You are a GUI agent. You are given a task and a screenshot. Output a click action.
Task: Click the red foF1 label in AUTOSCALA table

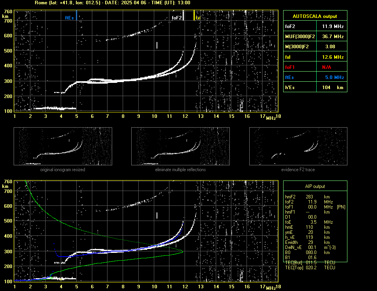290,67
